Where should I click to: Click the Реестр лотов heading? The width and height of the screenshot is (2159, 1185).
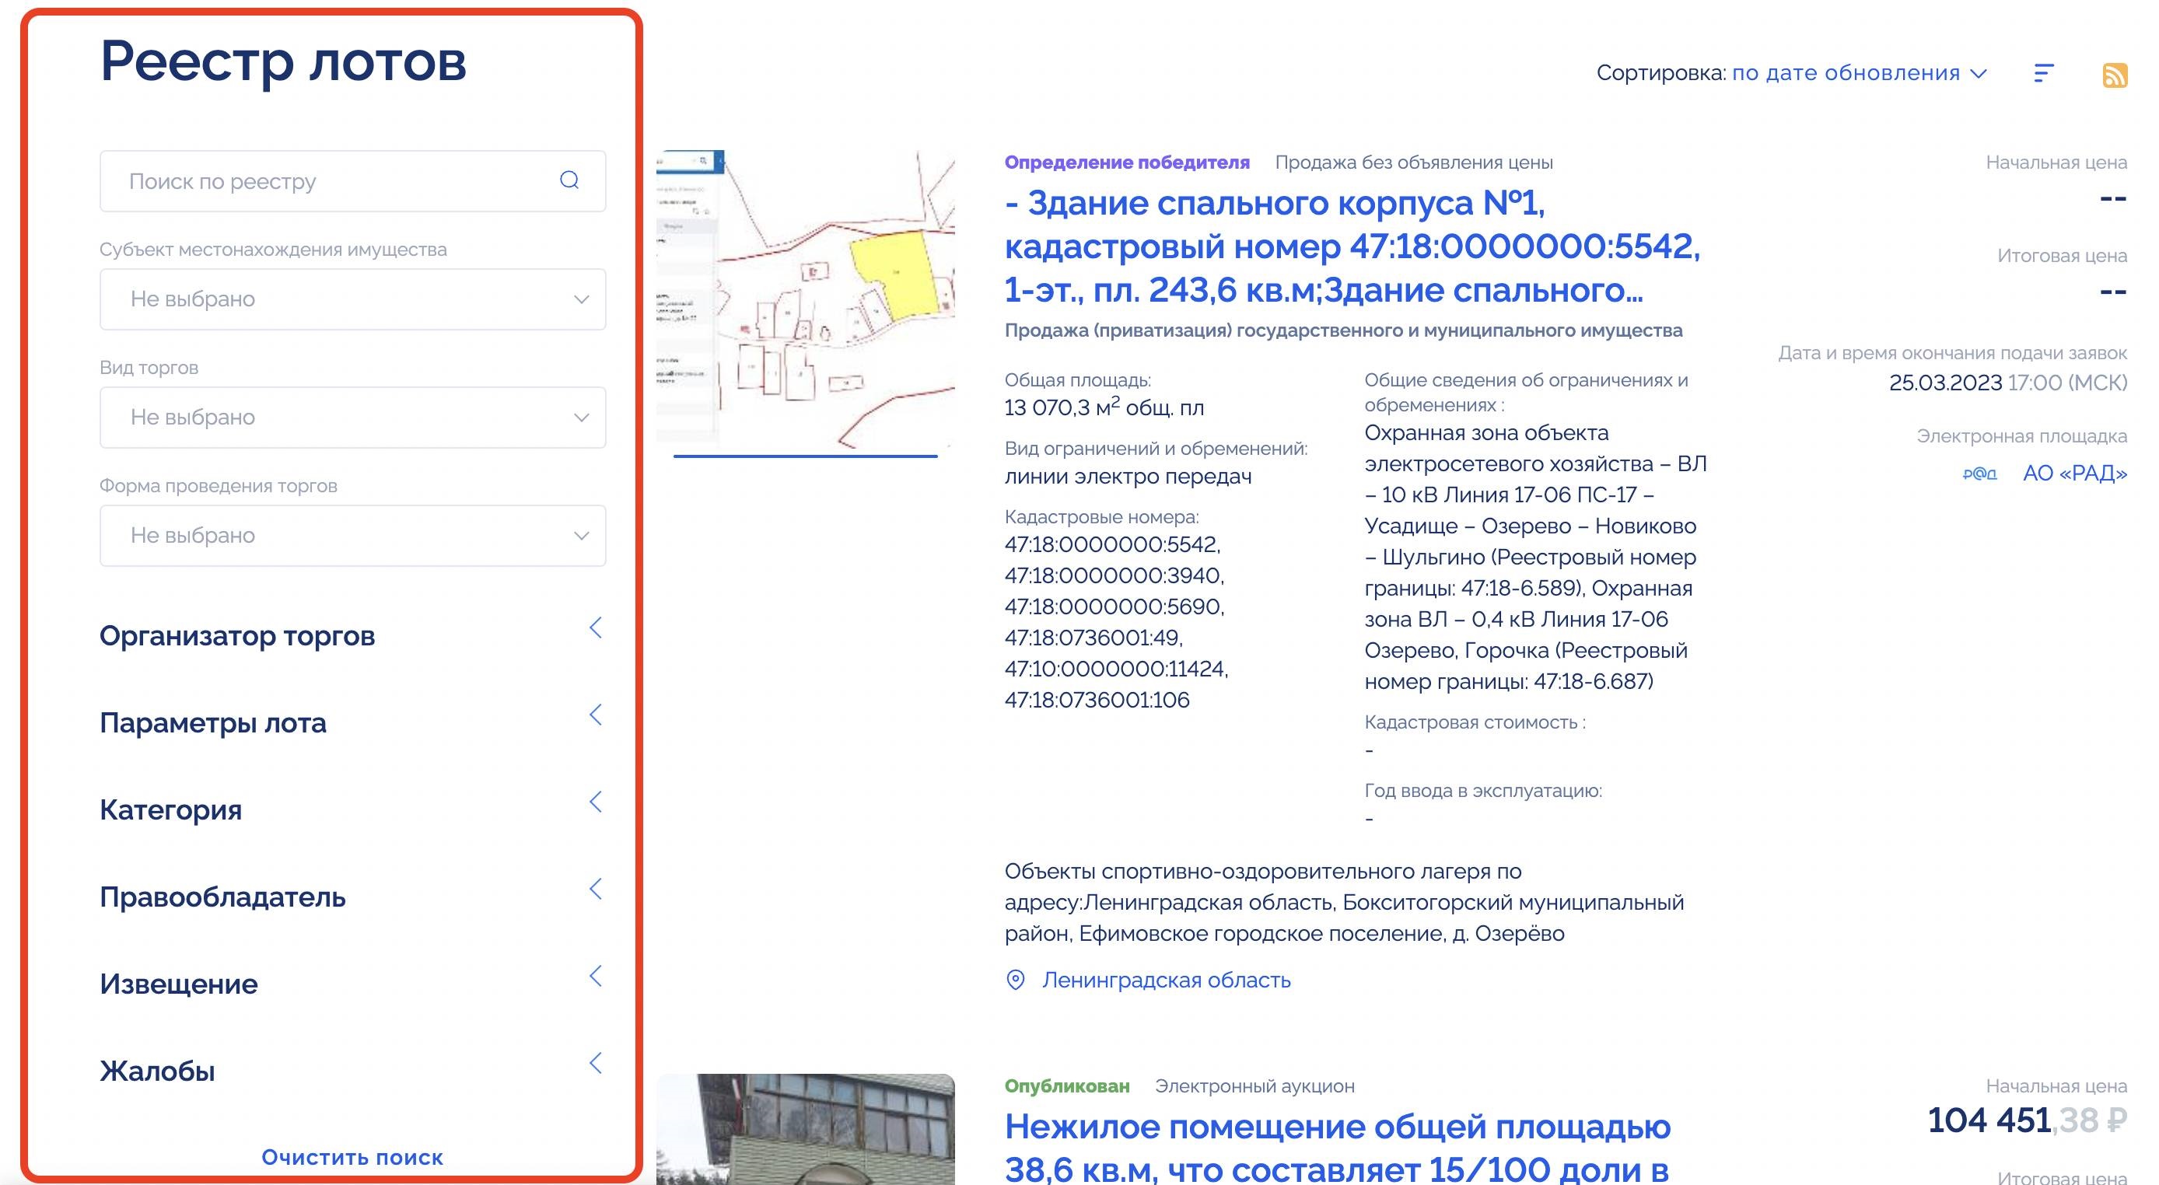click(283, 61)
